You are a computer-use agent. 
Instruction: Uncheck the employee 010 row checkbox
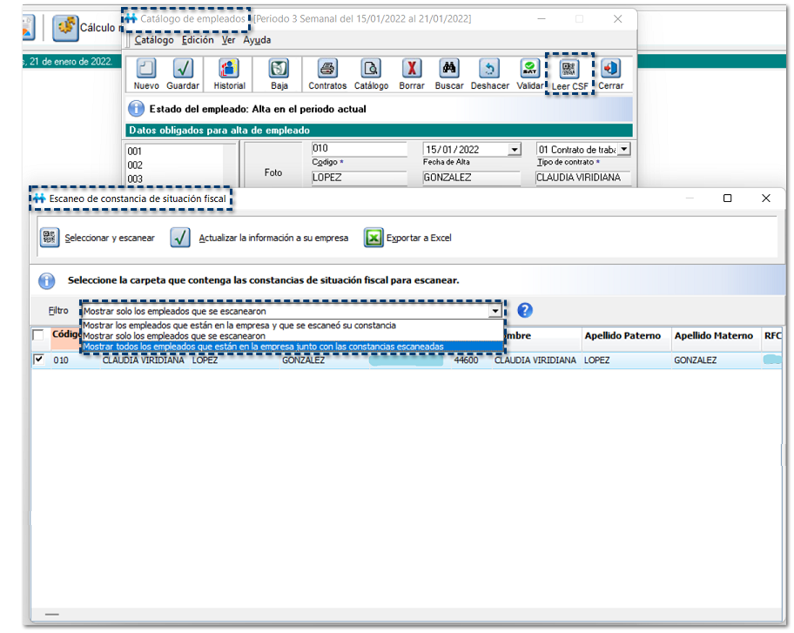point(38,360)
